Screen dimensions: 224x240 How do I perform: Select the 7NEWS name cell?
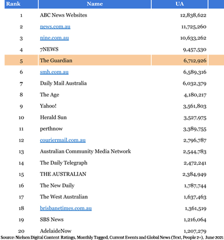[x=49, y=49]
